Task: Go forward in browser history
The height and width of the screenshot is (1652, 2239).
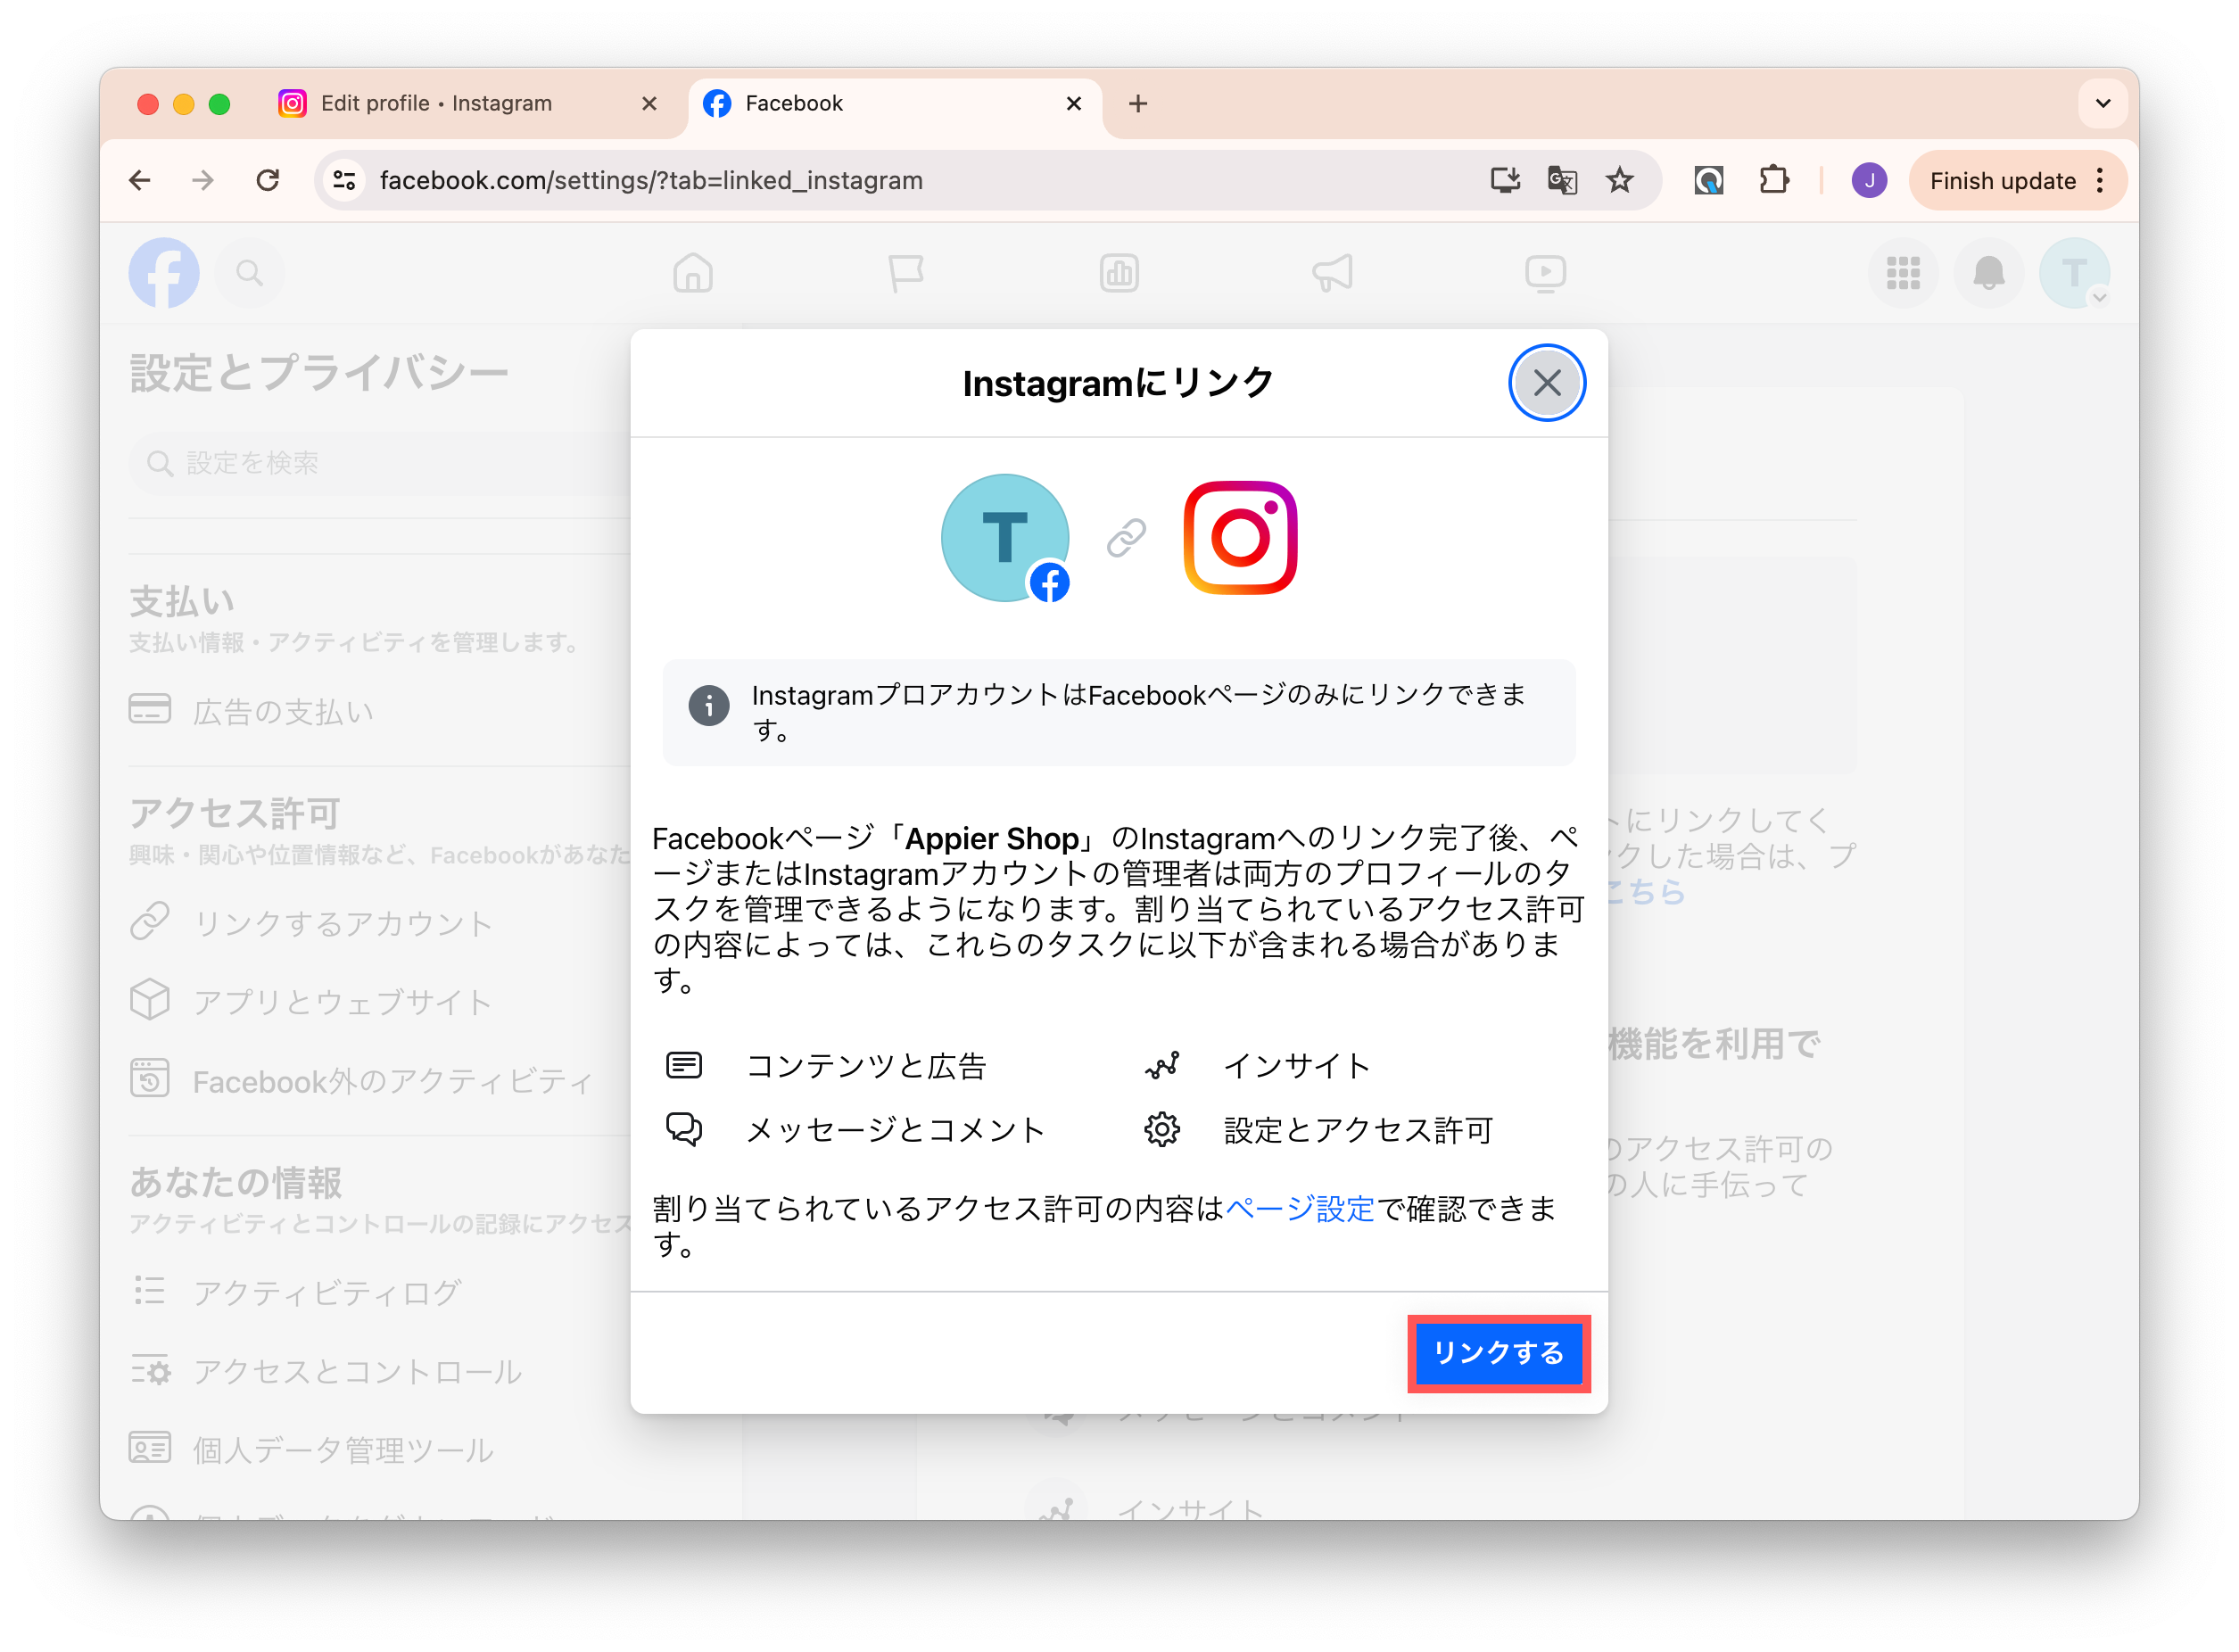Action: pyautogui.click(x=203, y=180)
